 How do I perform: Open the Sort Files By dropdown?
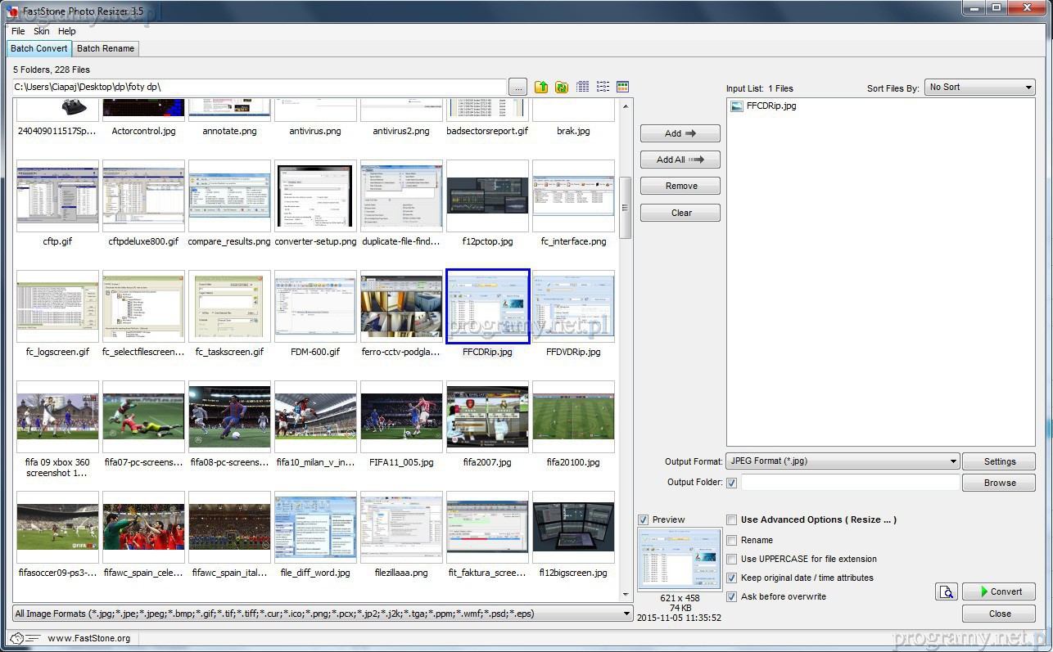click(980, 88)
